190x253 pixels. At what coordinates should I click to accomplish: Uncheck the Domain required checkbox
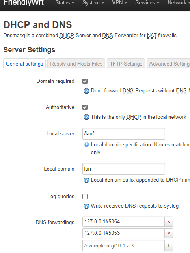[x=85, y=81]
